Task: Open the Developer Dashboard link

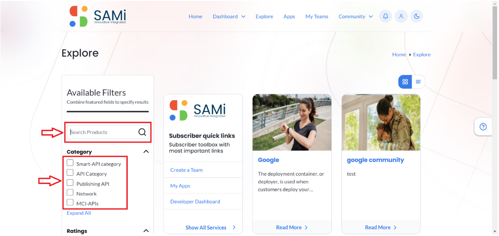Action: [x=195, y=202]
